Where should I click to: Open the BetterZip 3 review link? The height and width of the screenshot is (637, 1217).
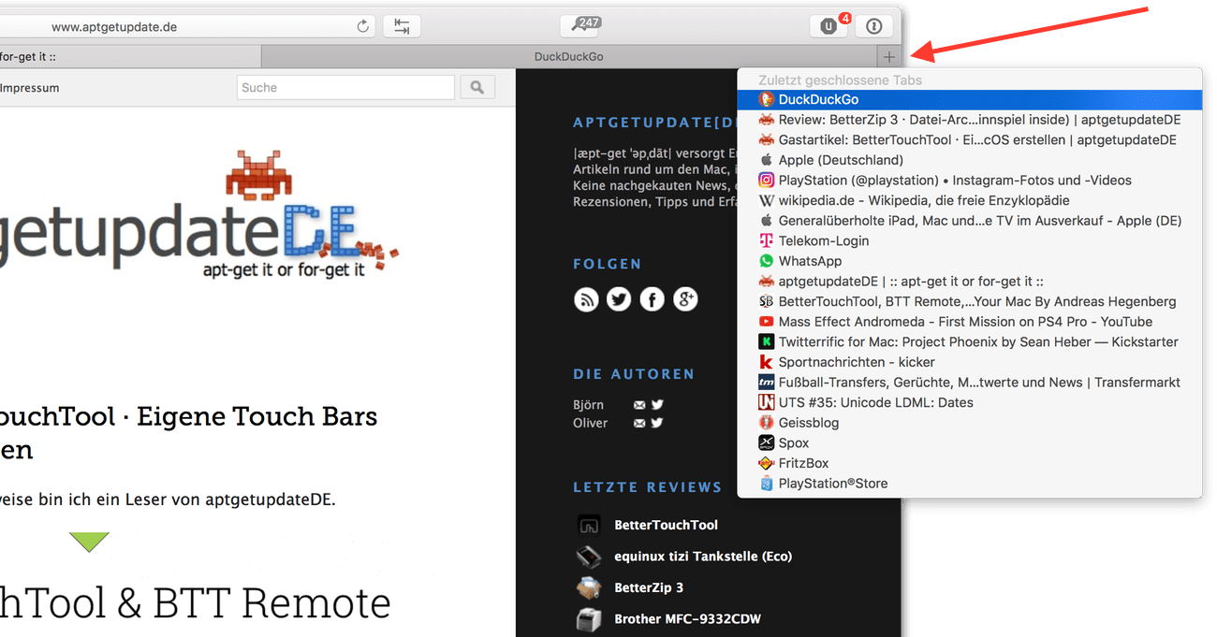(648, 587)
